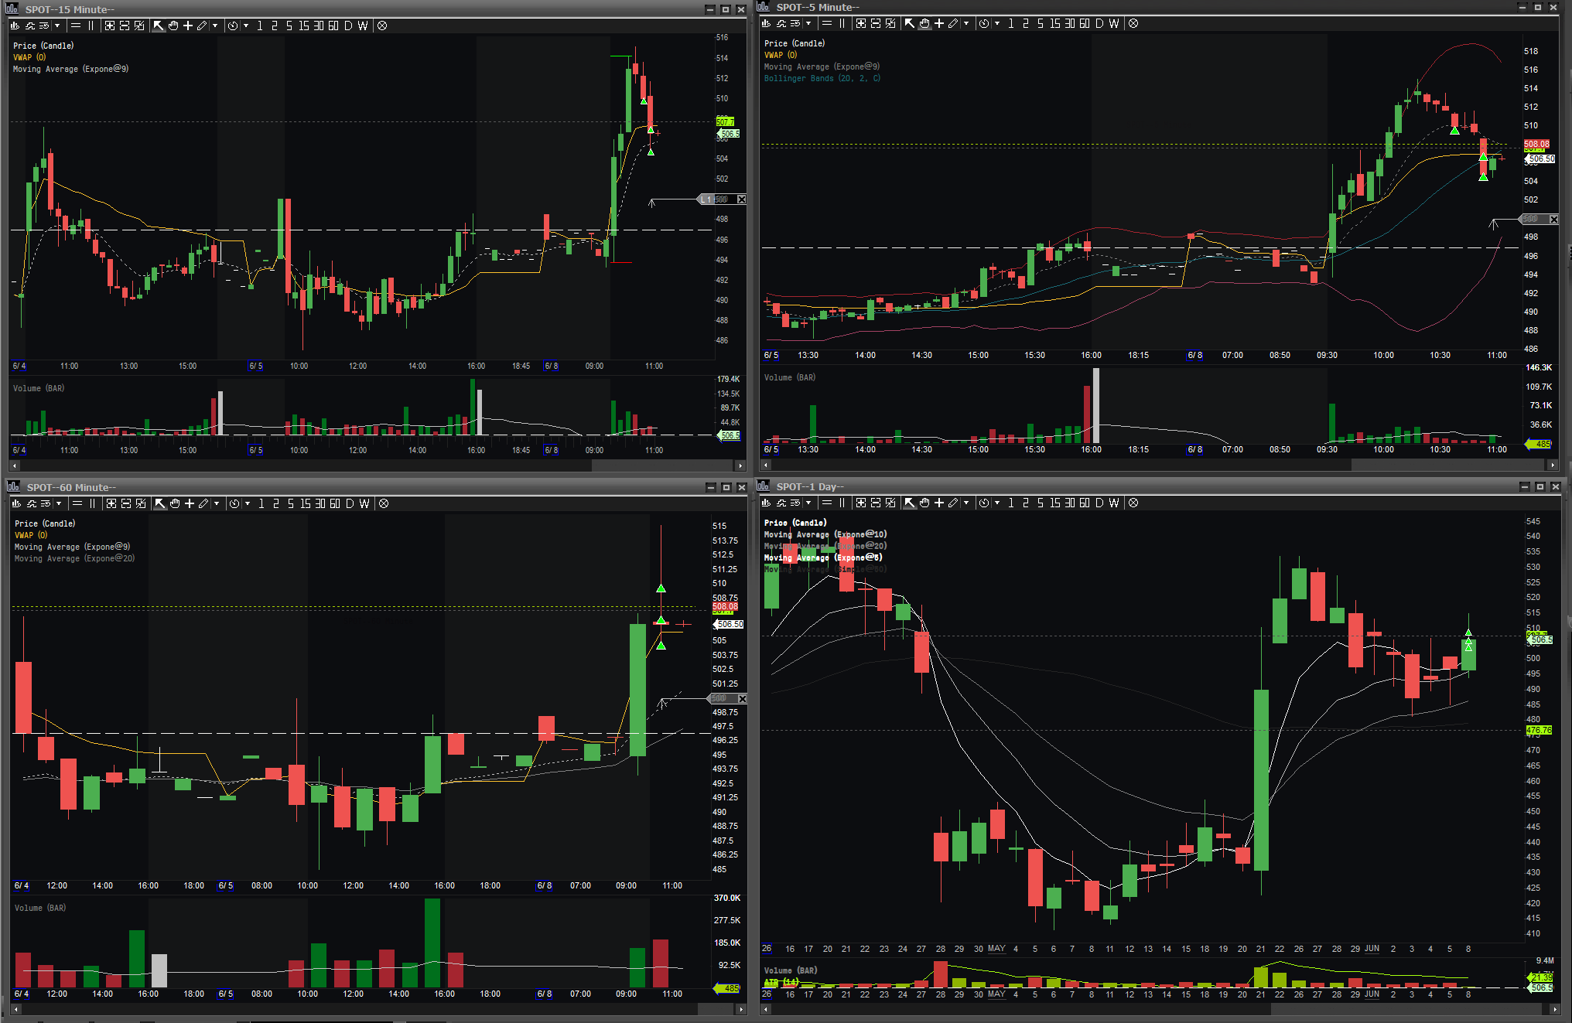Viewport: 1572px width, 1023px height.
Task: Click the crosshair tool in SPOT 60 Minute chart
Action: [190, 503]
